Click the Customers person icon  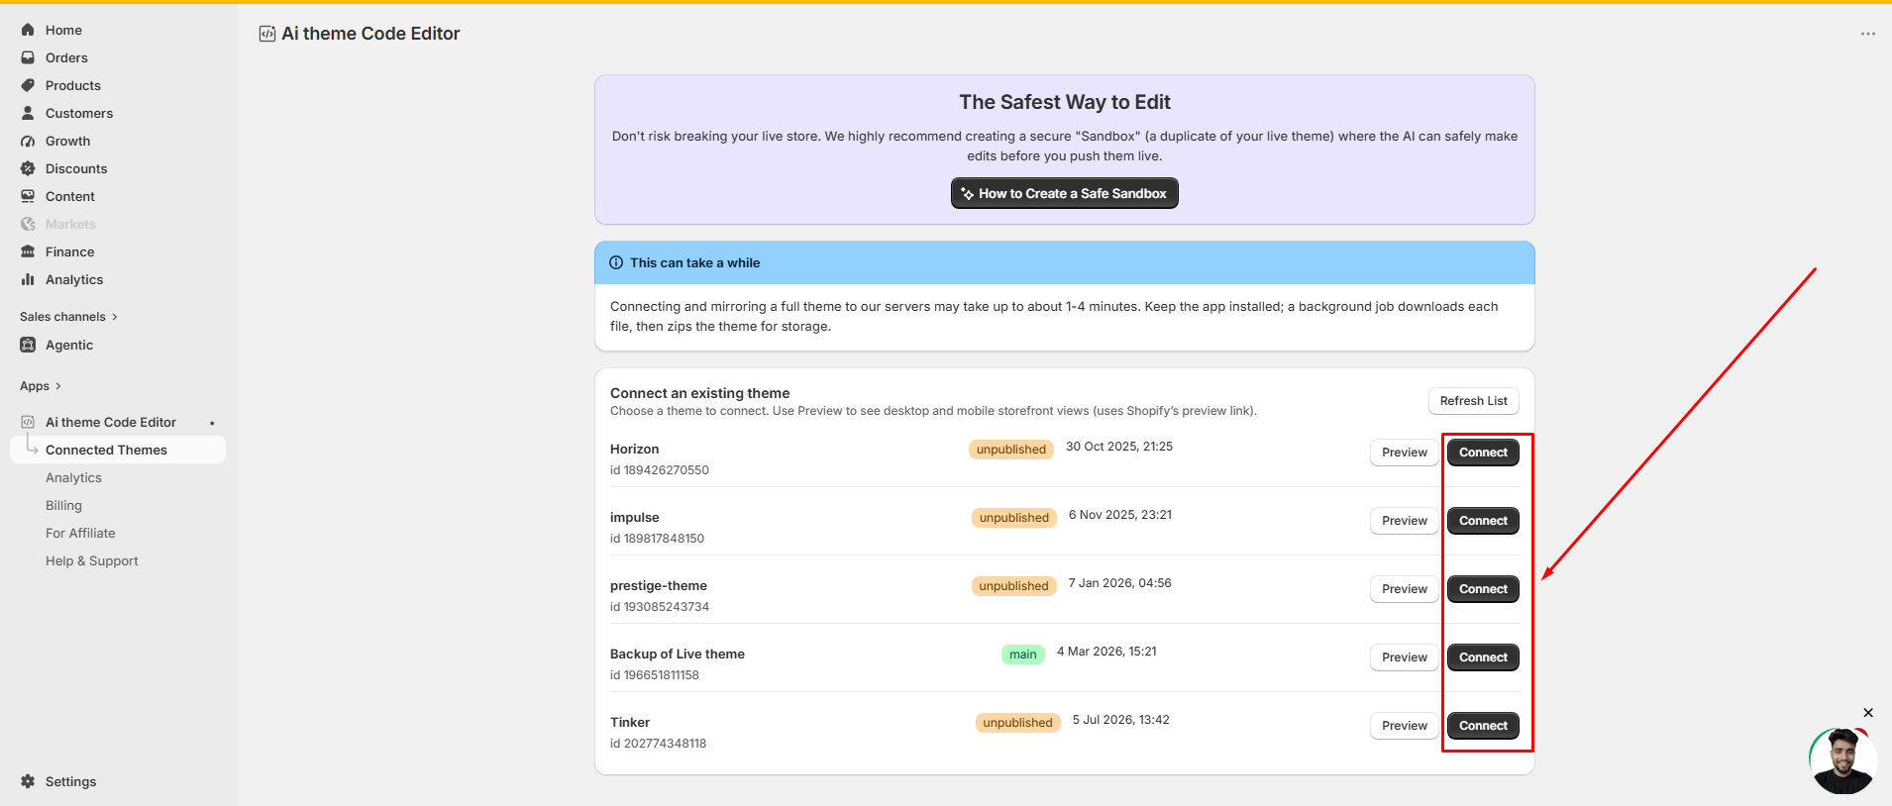coord(28,113)
